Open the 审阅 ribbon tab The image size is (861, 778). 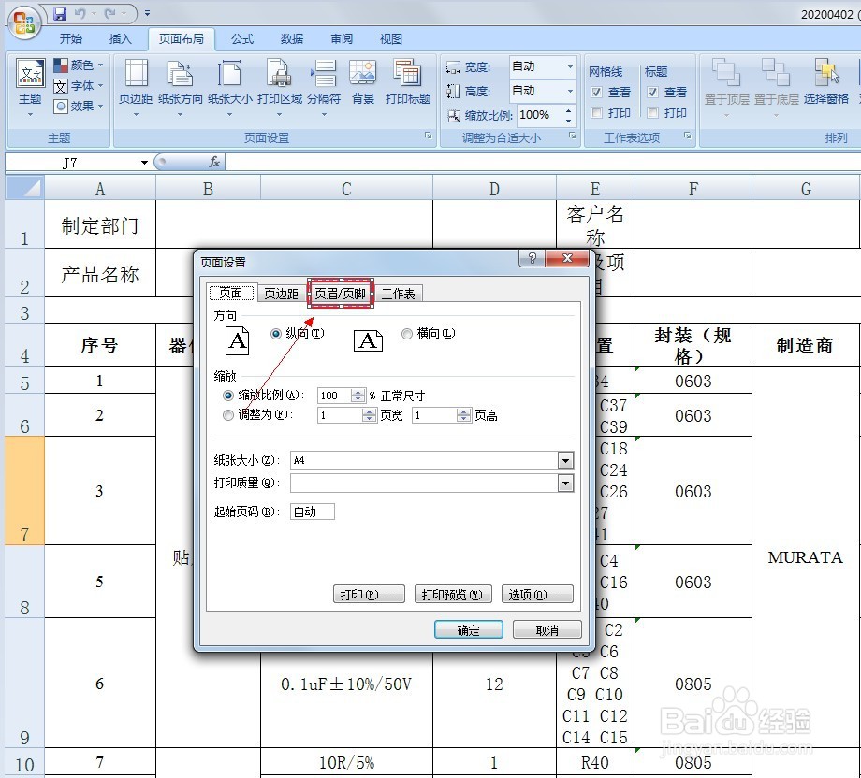click(341, 38)
